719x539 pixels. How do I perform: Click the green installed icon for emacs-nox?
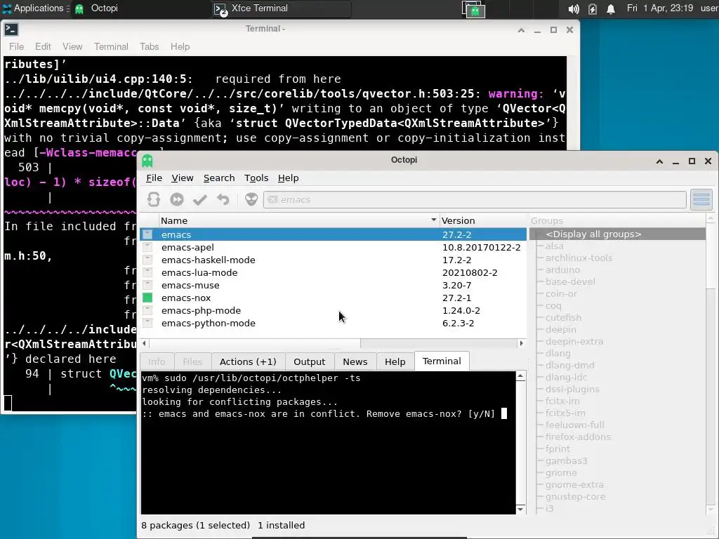[x=147, y=298]
